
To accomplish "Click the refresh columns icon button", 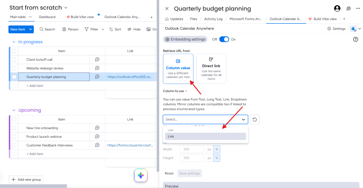I will pyautogui.click(x=255, y=119).
